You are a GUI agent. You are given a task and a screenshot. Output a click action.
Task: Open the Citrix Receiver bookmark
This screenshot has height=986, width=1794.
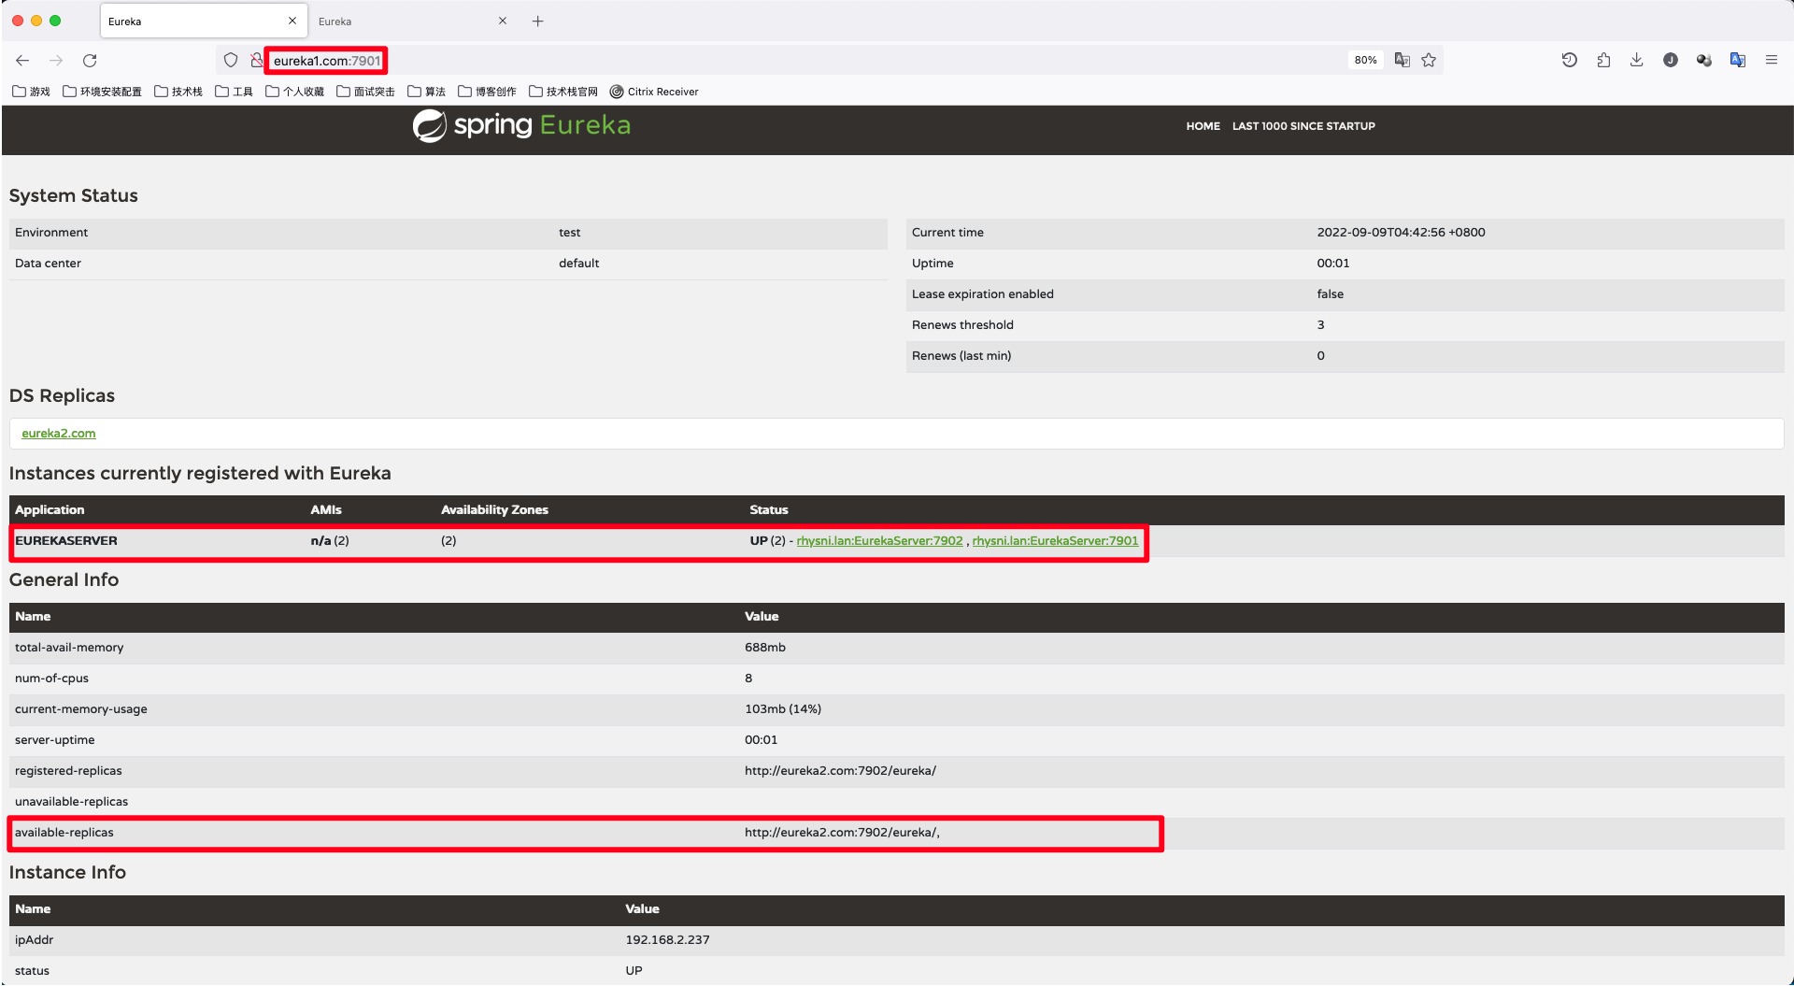654,92
